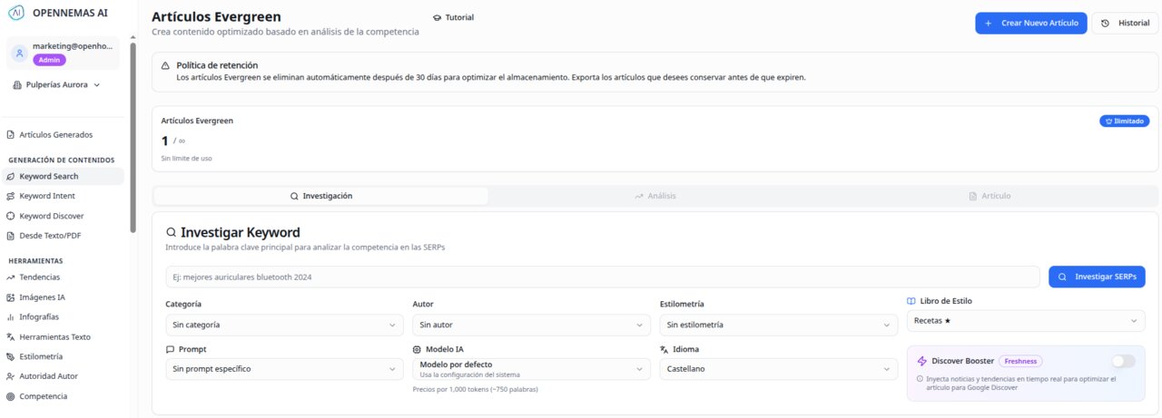Viewport: 1162px width, 418px height.
Task: Open the Libro de Estilo Recetas dropdown
Action: point(1026,321)
